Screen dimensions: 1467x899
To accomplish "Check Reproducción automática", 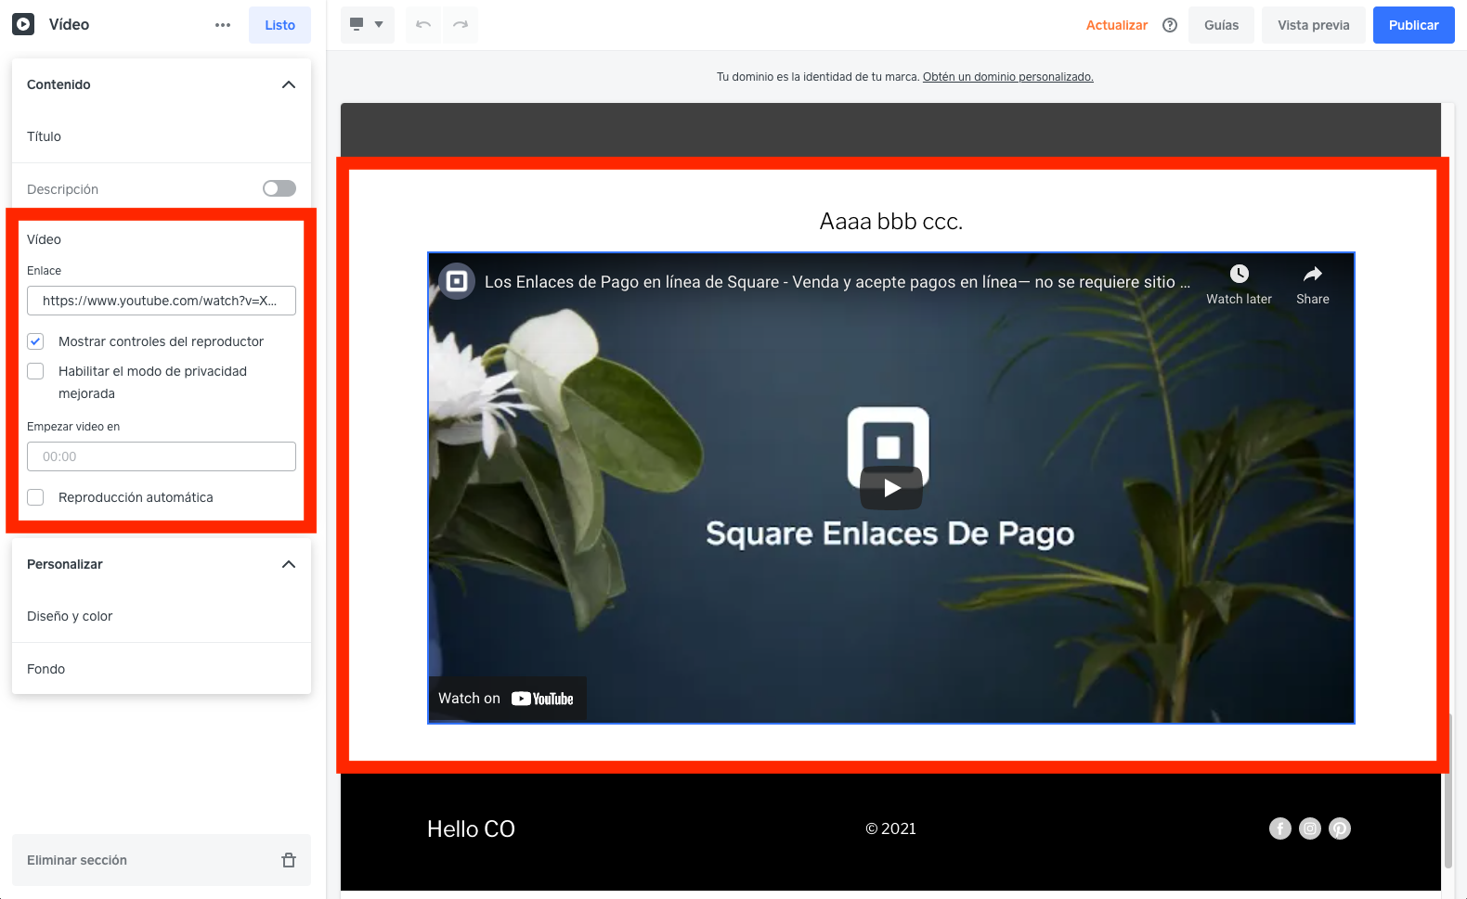I will [35, 497].
